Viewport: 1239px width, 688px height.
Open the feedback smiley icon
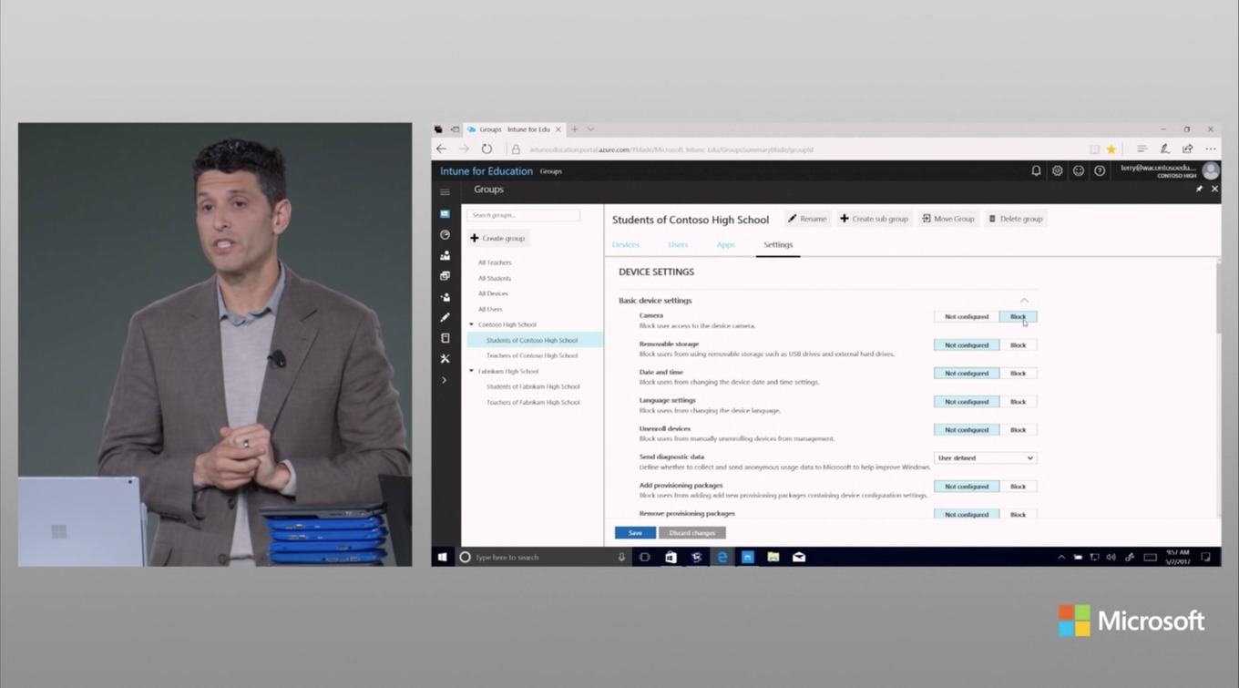[1079, 170]
